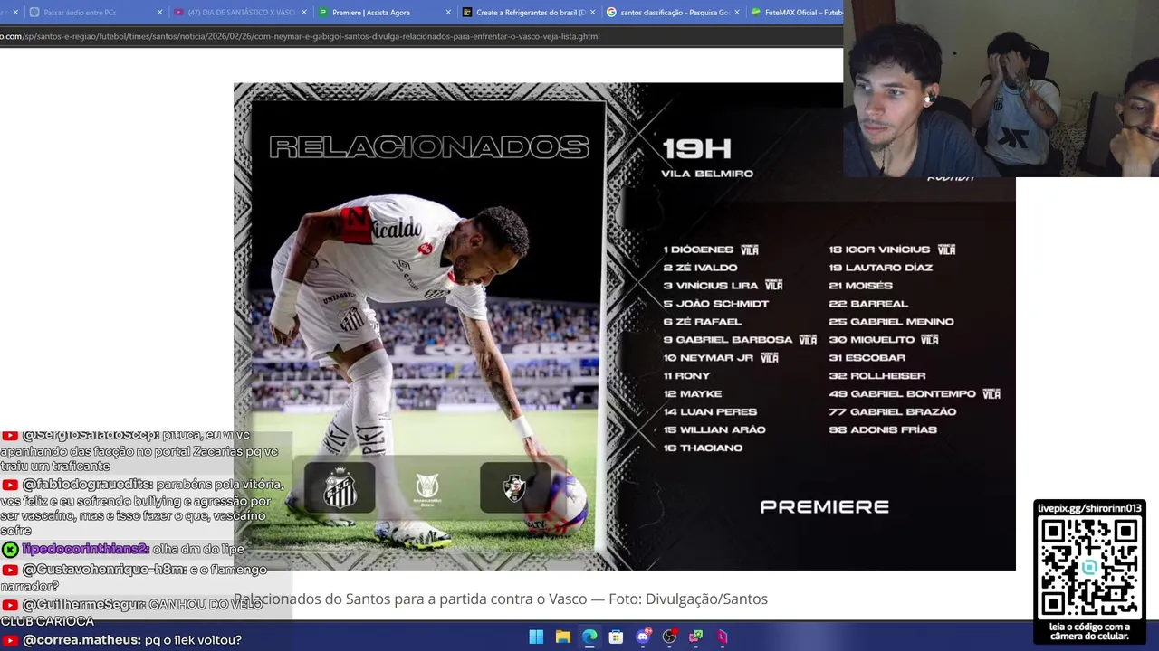
Task: Click 'VILA BELMIRO' venue text
Action: 706,174
